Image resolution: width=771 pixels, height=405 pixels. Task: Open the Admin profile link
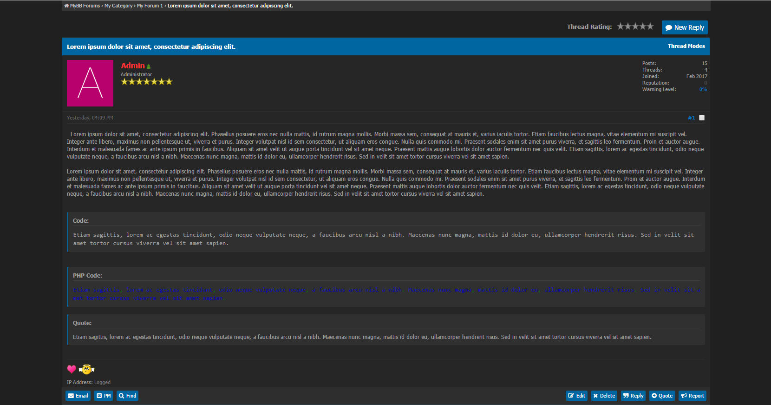[133, 66]
